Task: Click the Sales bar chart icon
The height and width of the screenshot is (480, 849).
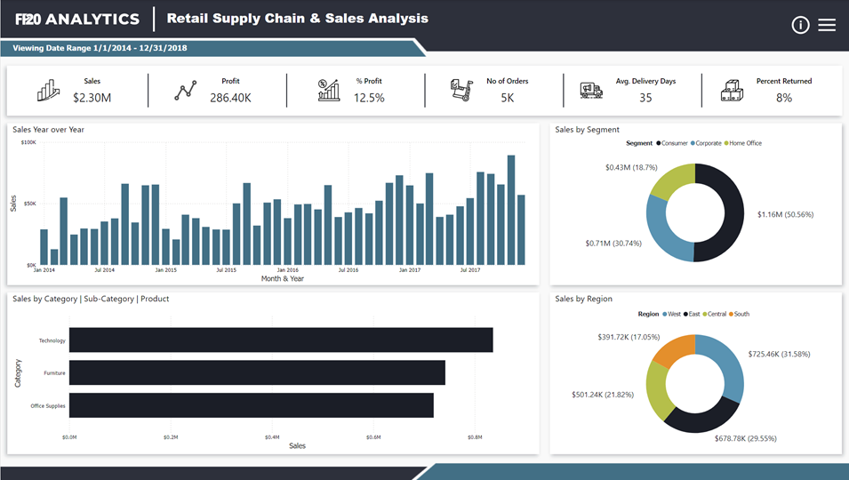Action: coord(48,90)
